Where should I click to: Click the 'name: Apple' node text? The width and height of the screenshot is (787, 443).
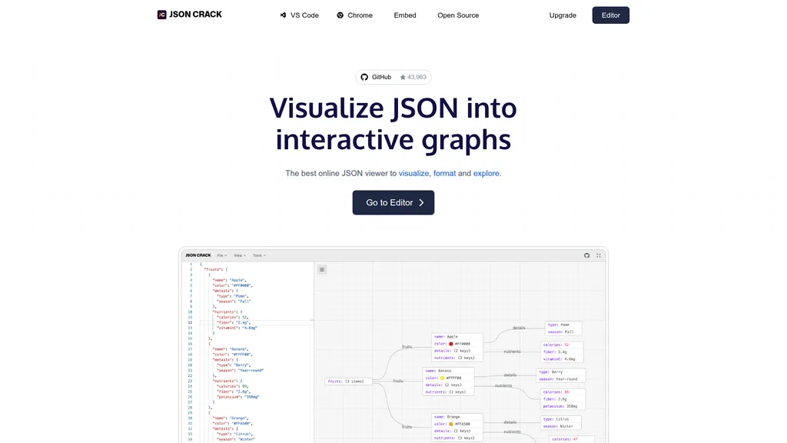pos(447,337)
